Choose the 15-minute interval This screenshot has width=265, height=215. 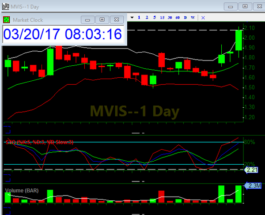[x=162, y=18]
